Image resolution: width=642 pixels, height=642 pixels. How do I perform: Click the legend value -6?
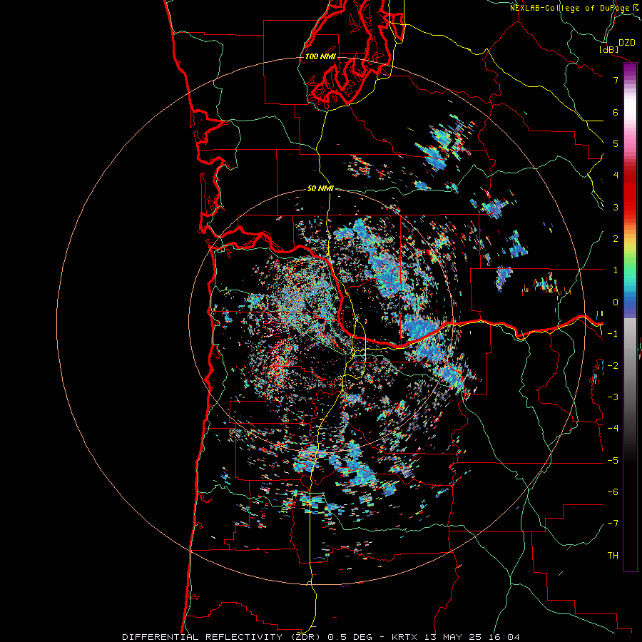(613, 492)
